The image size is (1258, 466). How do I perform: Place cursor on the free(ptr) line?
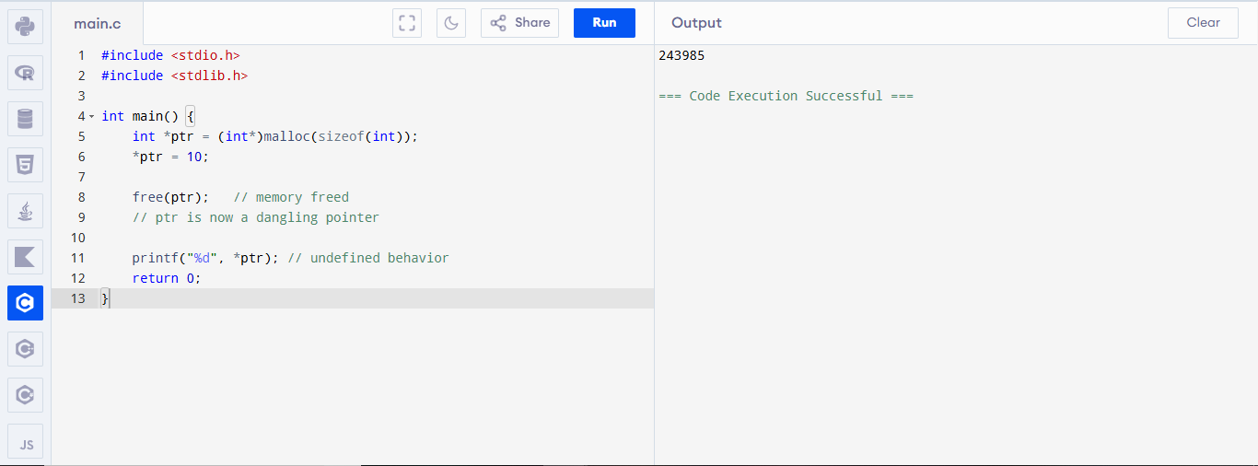pos(170,197)
